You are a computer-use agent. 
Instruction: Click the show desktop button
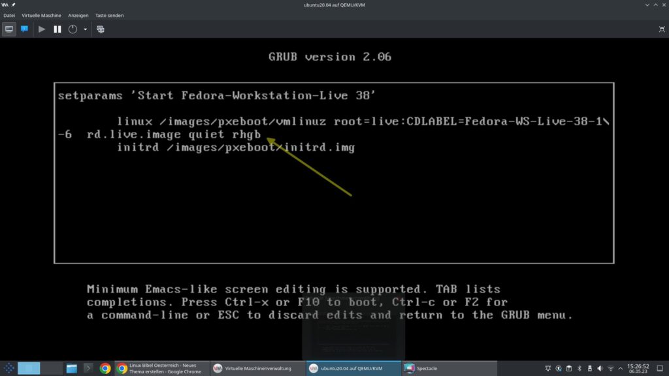coord(660,368)
